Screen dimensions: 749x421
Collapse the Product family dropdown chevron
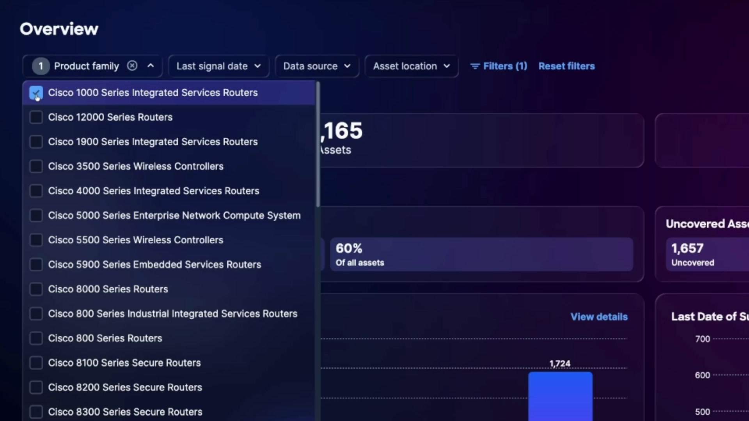coord(151,66)
